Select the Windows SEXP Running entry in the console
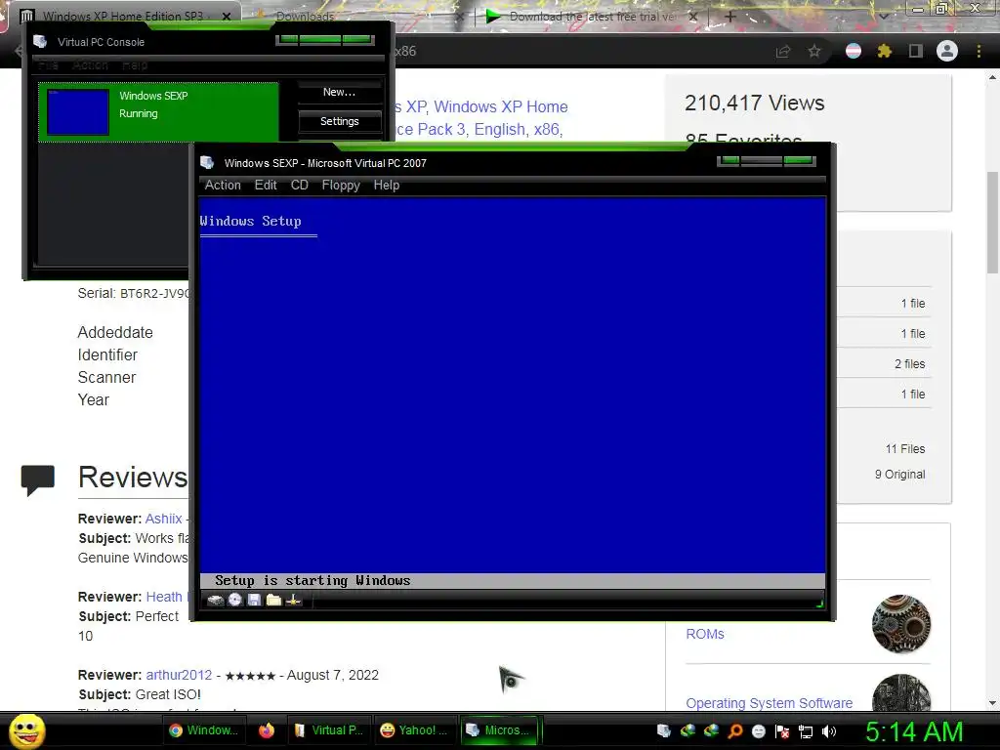The height and width of the screenshot is (750, 1000). point(158,112)
